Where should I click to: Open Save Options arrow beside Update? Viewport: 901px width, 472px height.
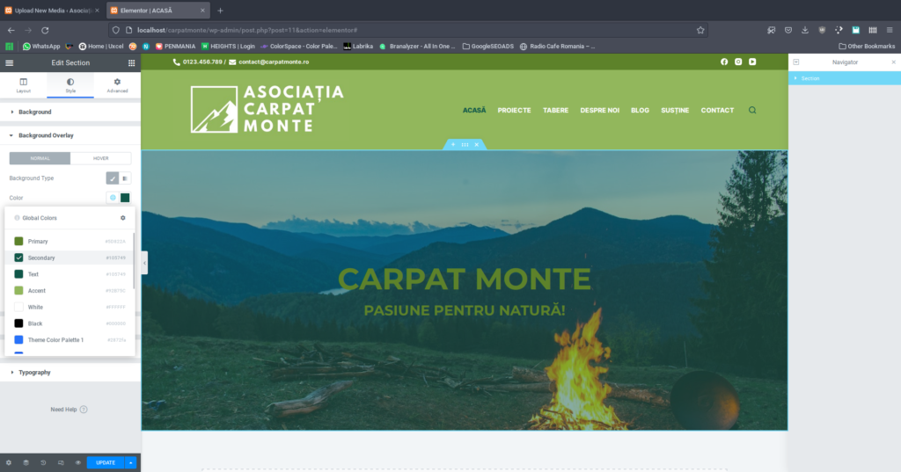coord(130,463)
